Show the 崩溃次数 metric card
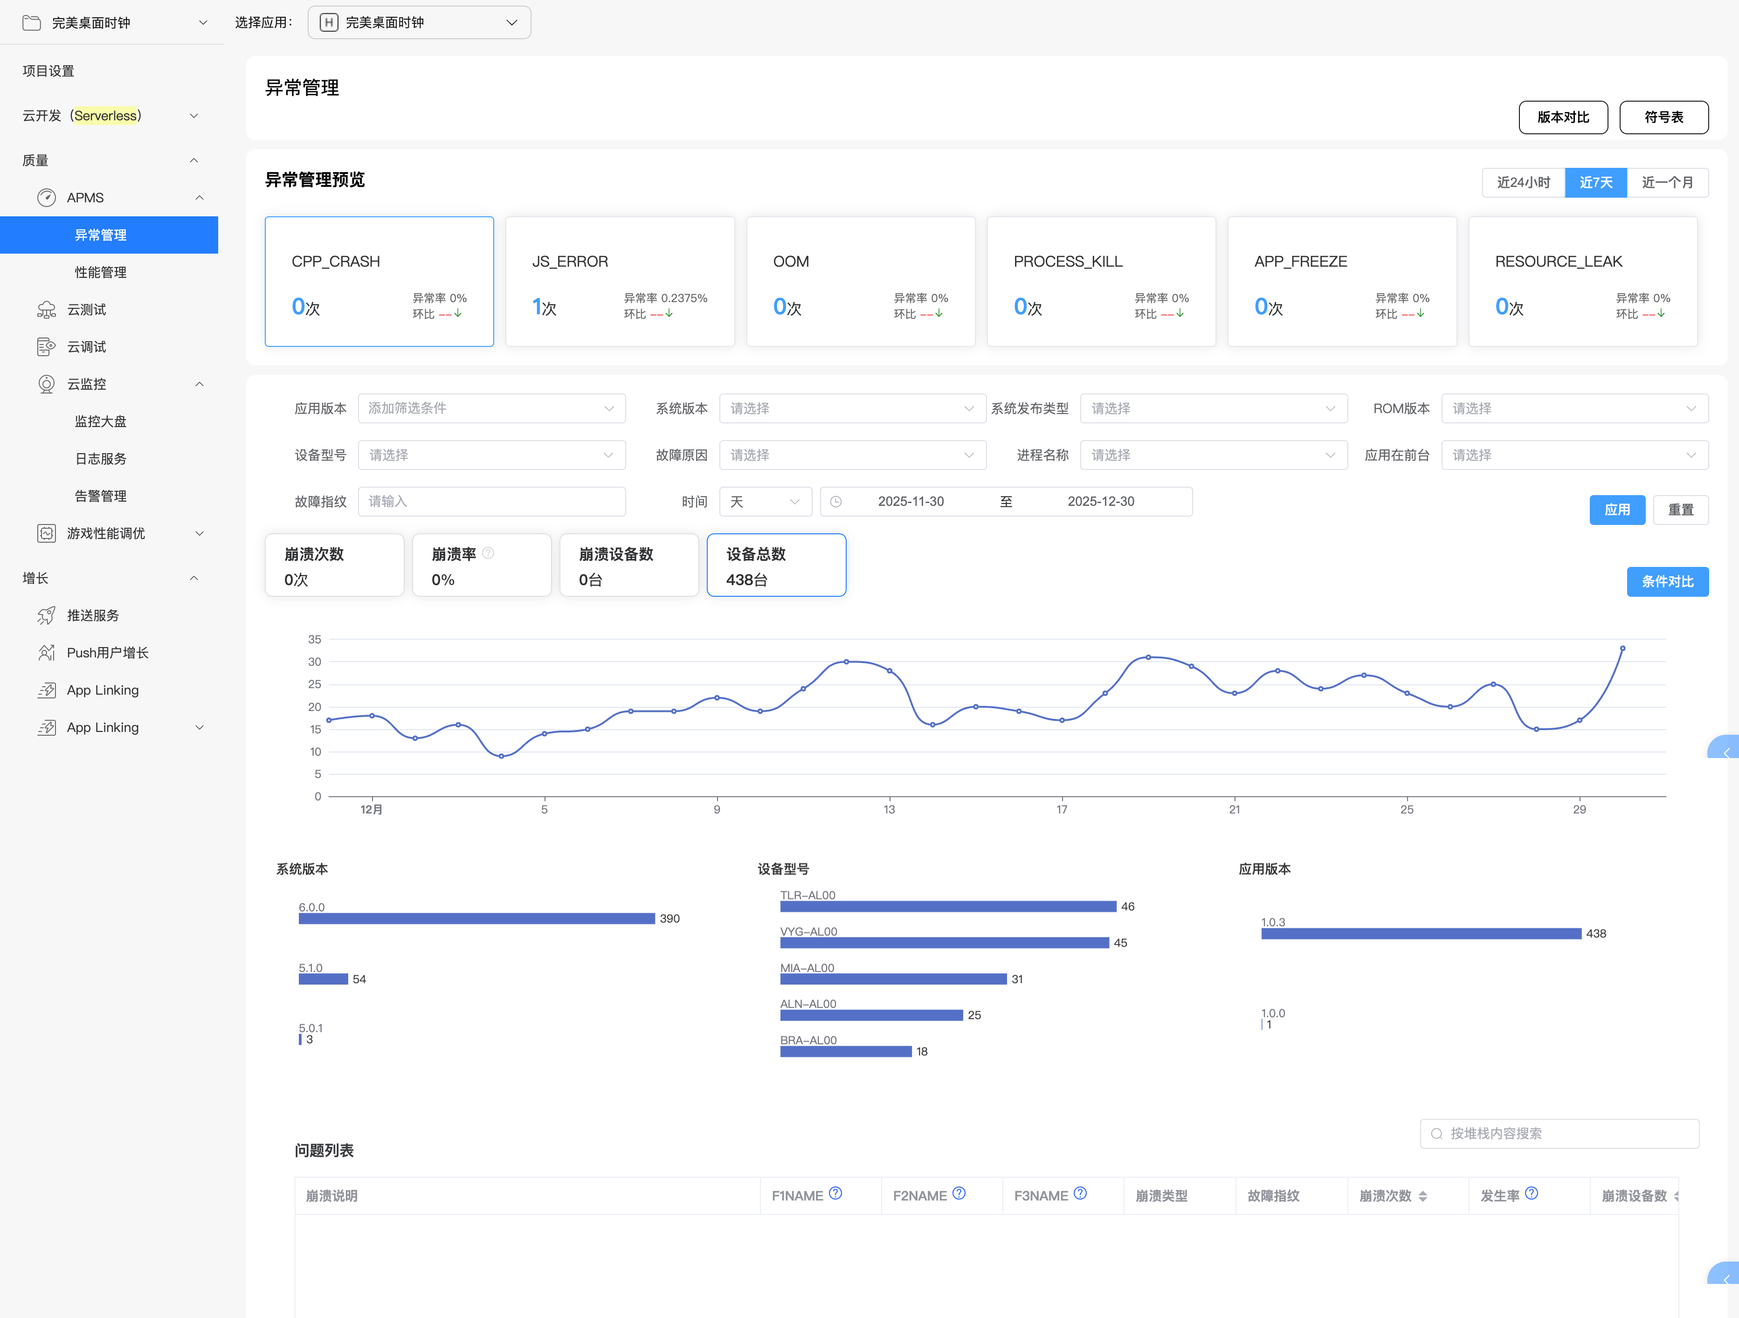 [x=335, y=566]
